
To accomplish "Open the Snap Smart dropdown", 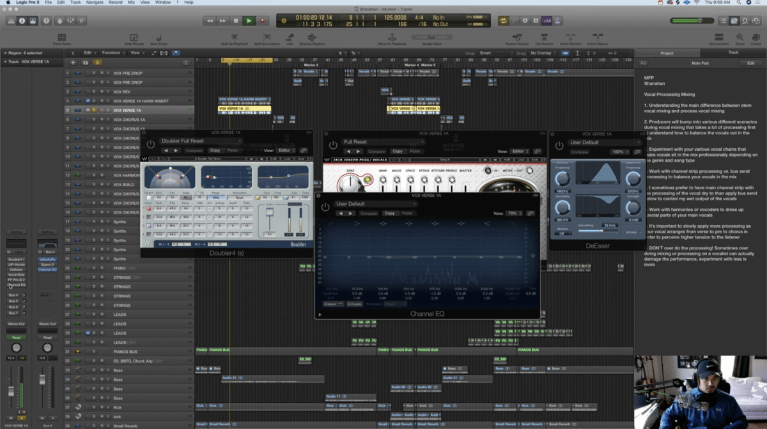I will click(x=495, y=53).
